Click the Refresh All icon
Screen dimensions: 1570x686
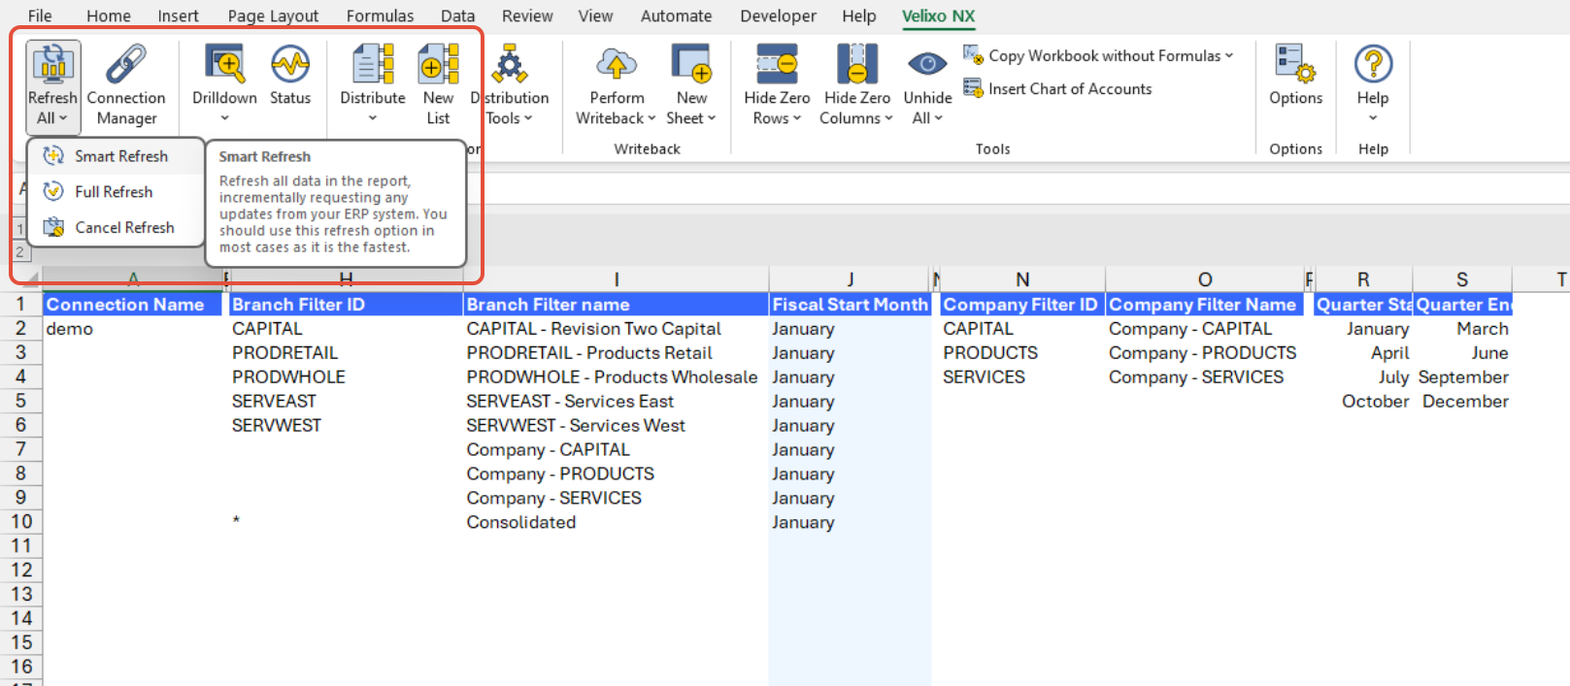(x=52, y=64)
